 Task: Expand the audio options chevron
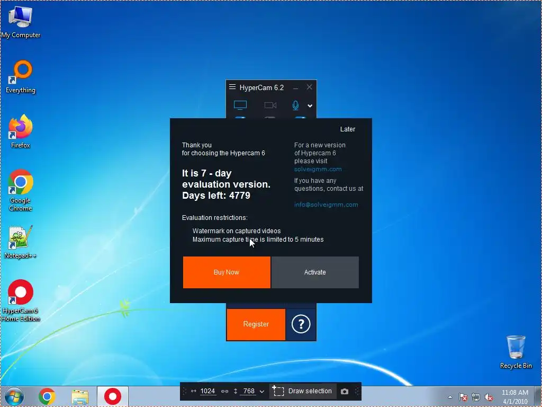pyautogui.click(x=310, y=106)
